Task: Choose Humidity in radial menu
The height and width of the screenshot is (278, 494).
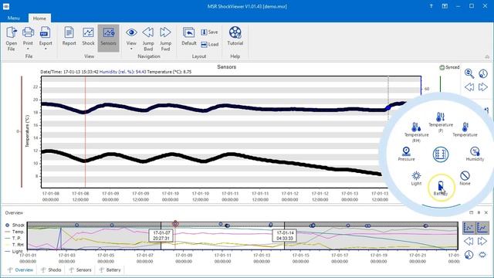Action: click(475, 154)
